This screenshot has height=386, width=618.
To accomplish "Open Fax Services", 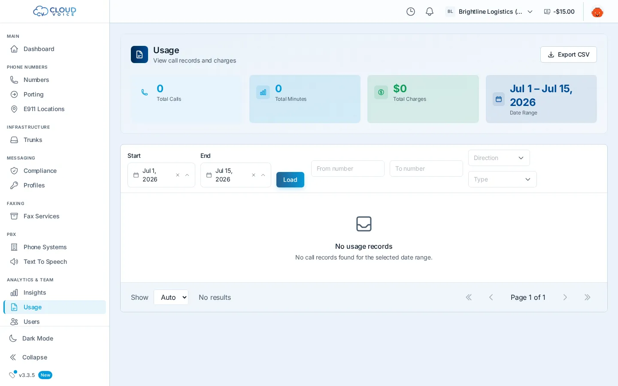I will [55, 216].
